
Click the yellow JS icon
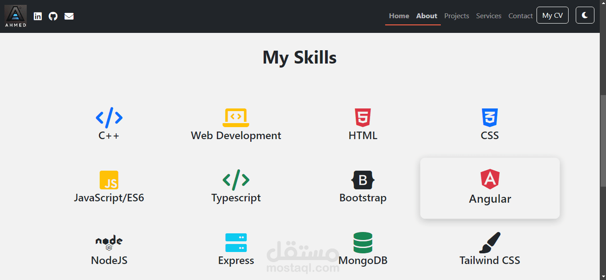[109, 180]
